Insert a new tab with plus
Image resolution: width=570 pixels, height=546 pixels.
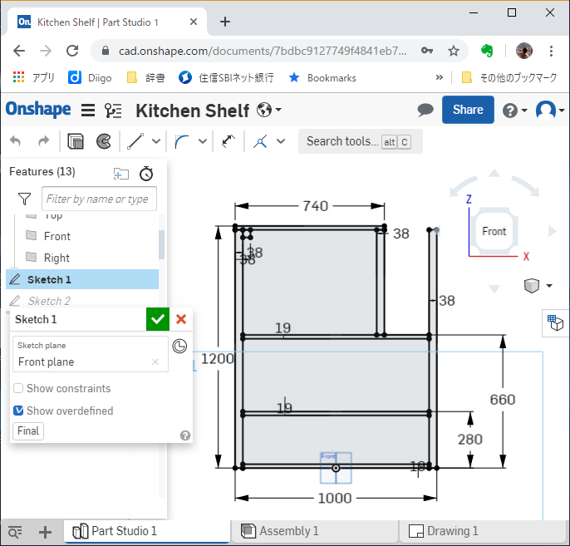click(45, 532)
